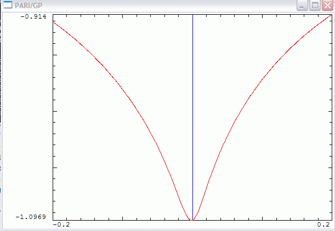The height and width of the screenshot is (231, 335).
Task: Minimize the PARI/GP window
Action: tap(302, 5)
